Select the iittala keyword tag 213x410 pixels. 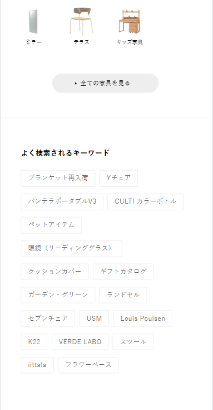[x=37, y=365]
